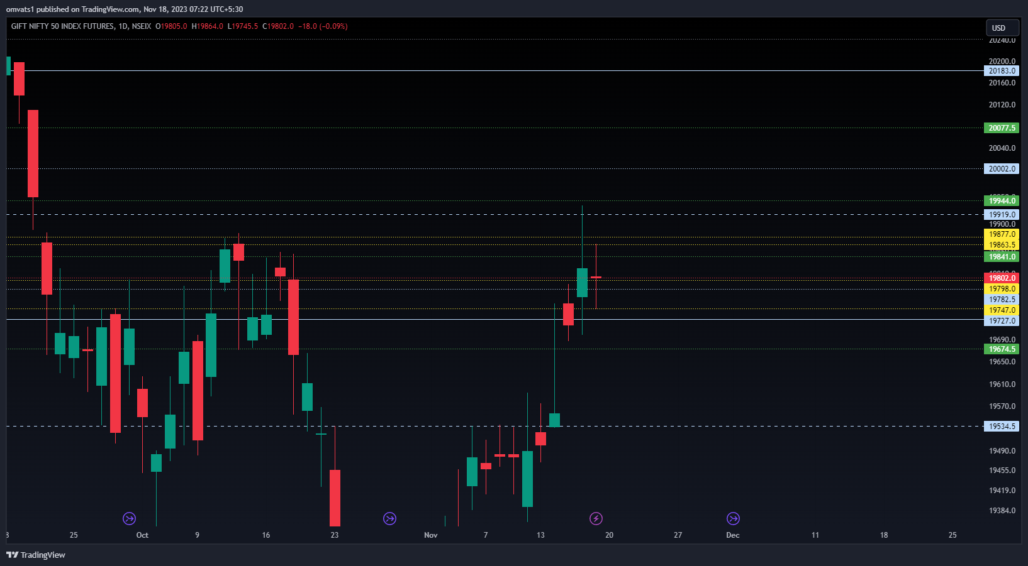1028x566 pixels.
Task: Click the yellow 19877.0 price label
Action: [x=1002, y=234]
